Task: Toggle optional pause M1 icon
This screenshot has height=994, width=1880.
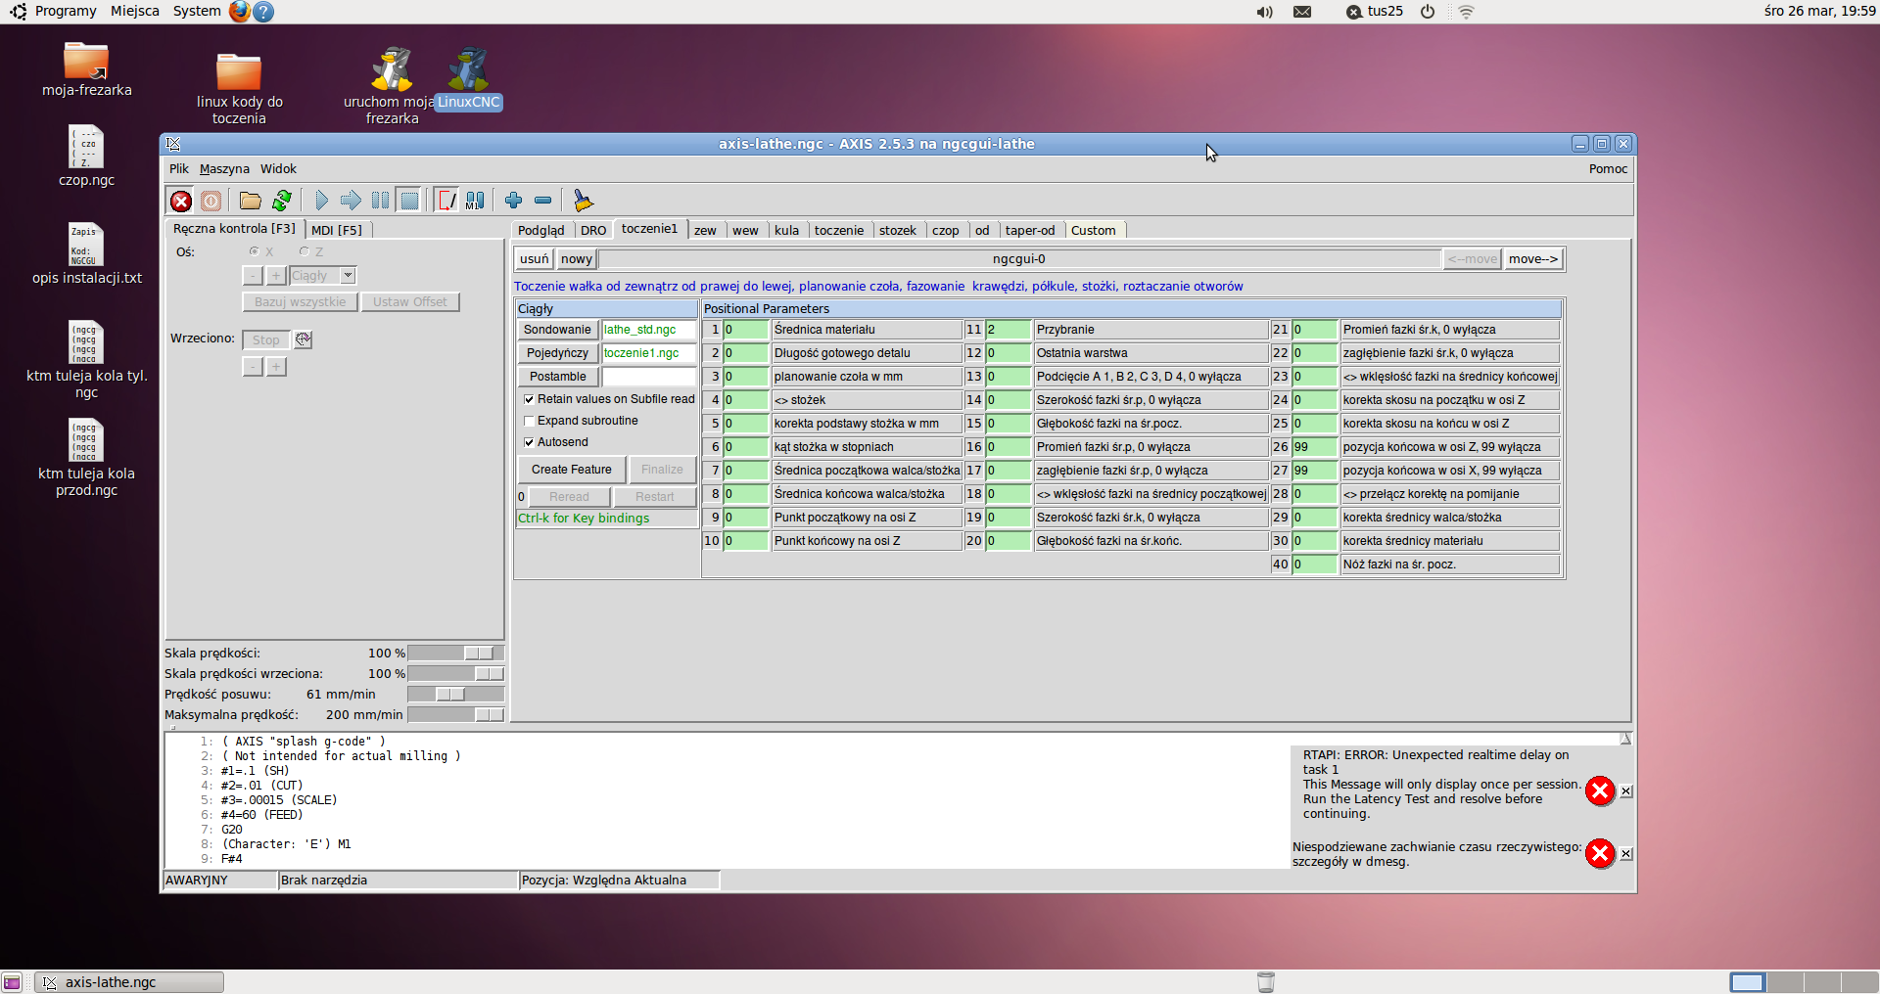Action: [x=475, y=201]
